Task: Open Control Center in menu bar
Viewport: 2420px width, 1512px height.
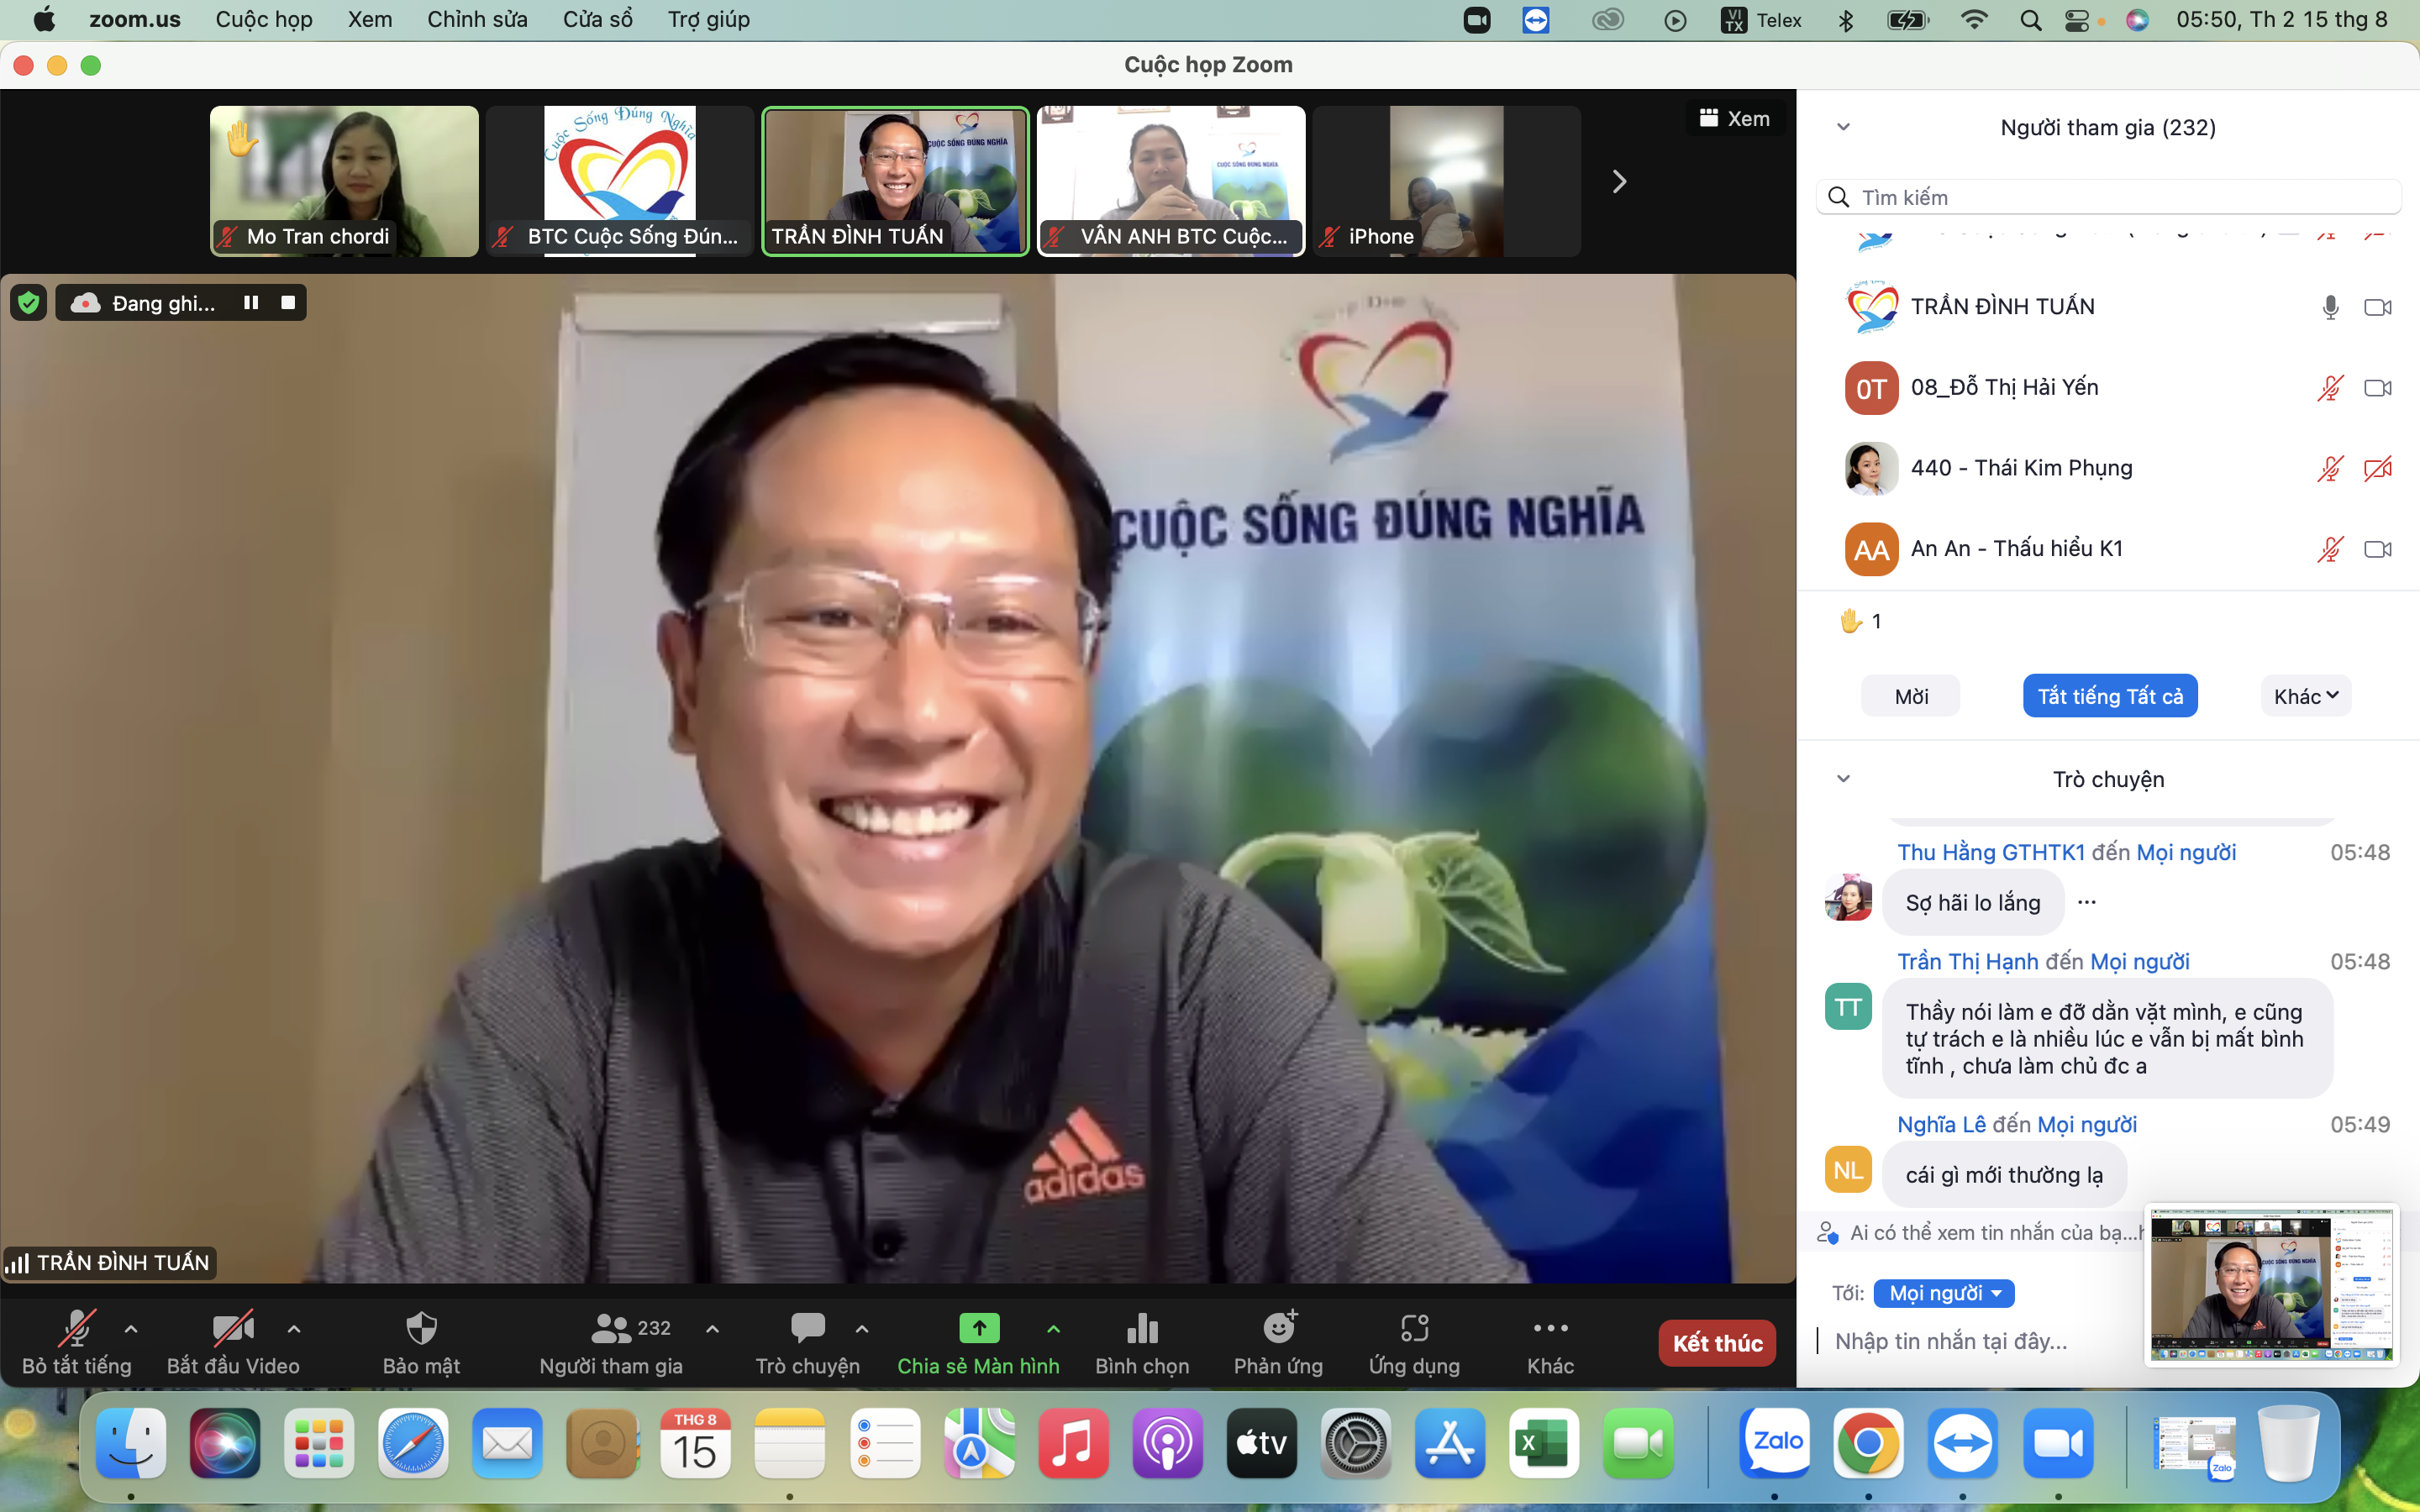Action: (2077, 20)
